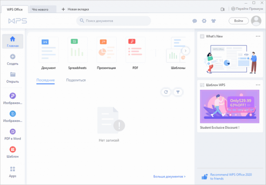Click the chat message bubble icon

(195, 21)
